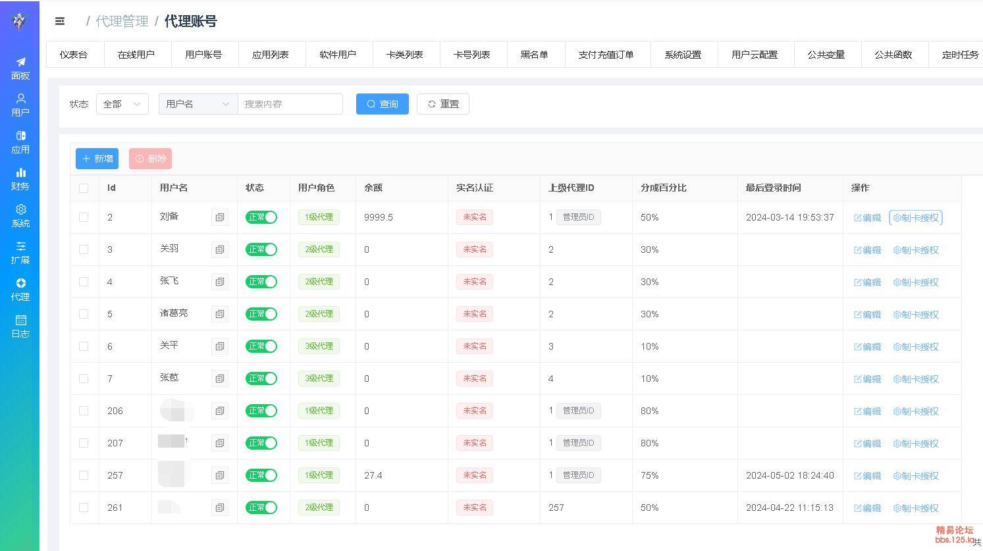Open the 日志 sidebar section
Screen dimensions: 983x551
click(x=20, y=327)
